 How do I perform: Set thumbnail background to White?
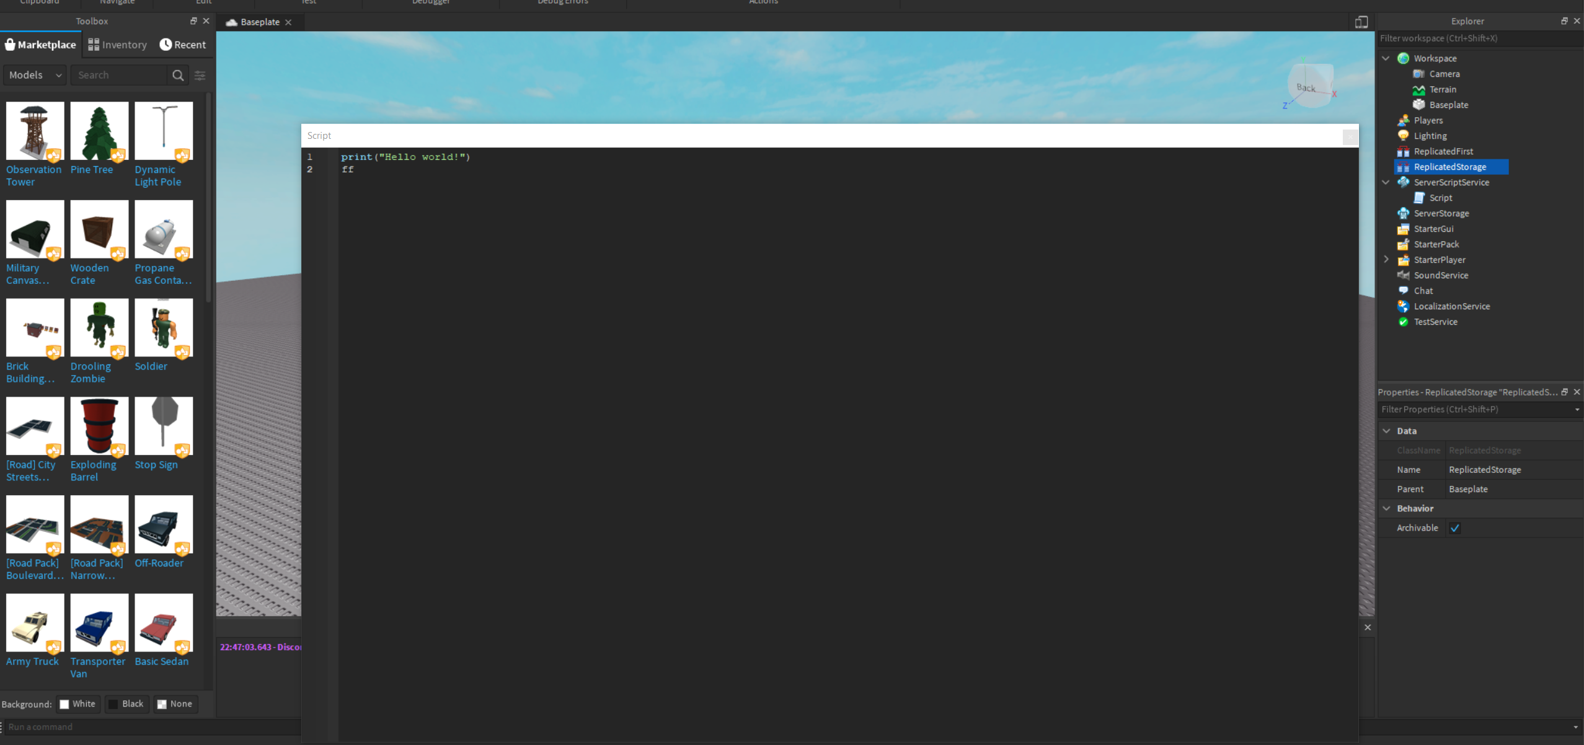tap(78, 703)
